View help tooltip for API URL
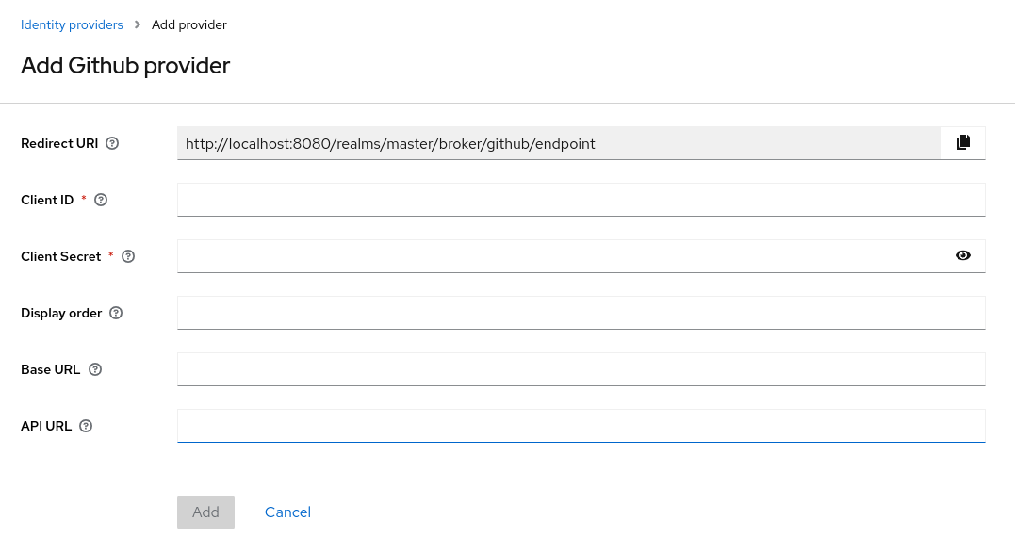Viewport: 1015px width, 553px height. click(x=85, y=425)
